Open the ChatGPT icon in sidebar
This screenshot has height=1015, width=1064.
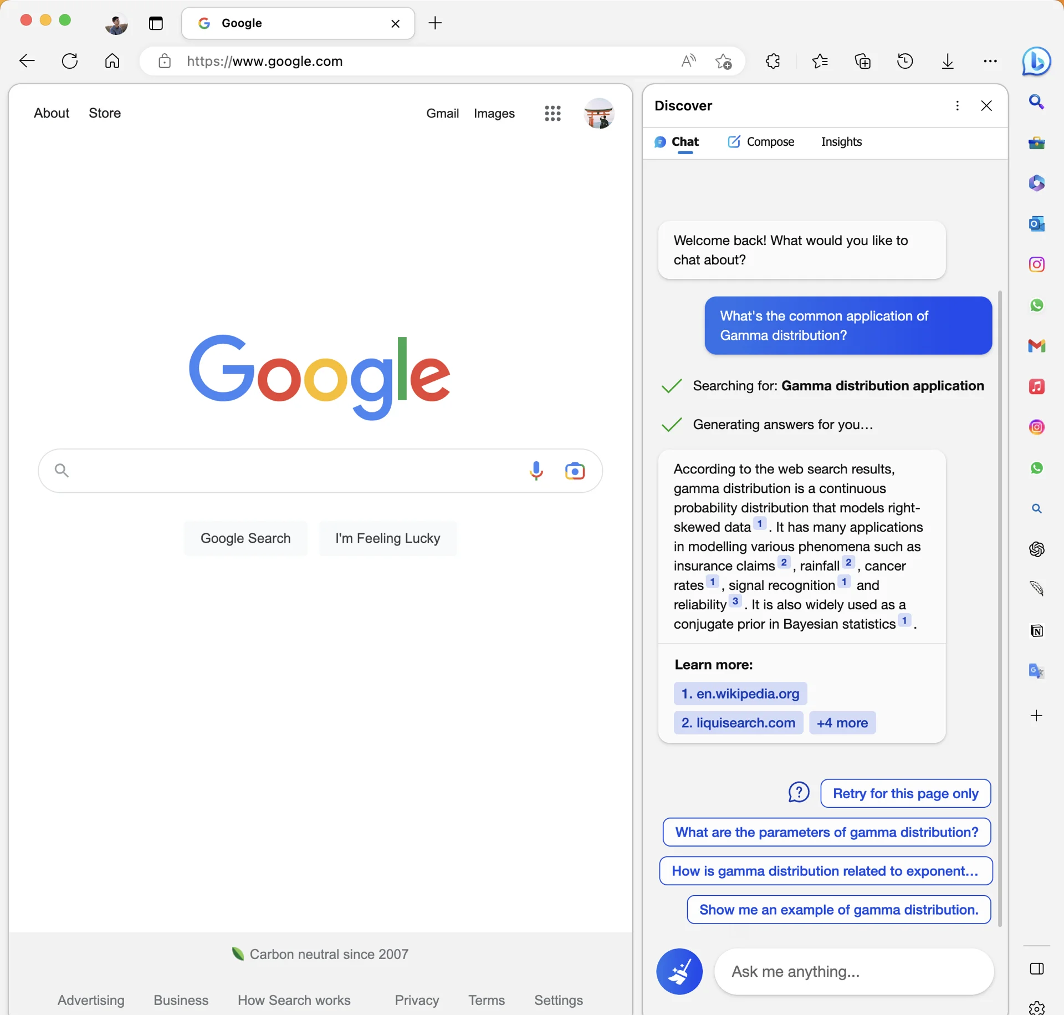click(x=1036, y=549)
